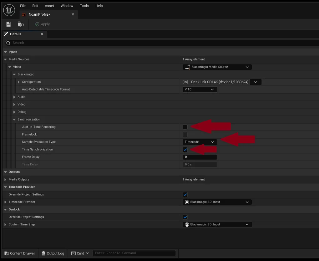The image size is (319, 261).
Task: Click the Details panel pencil icon
Action: pos(6,34)
